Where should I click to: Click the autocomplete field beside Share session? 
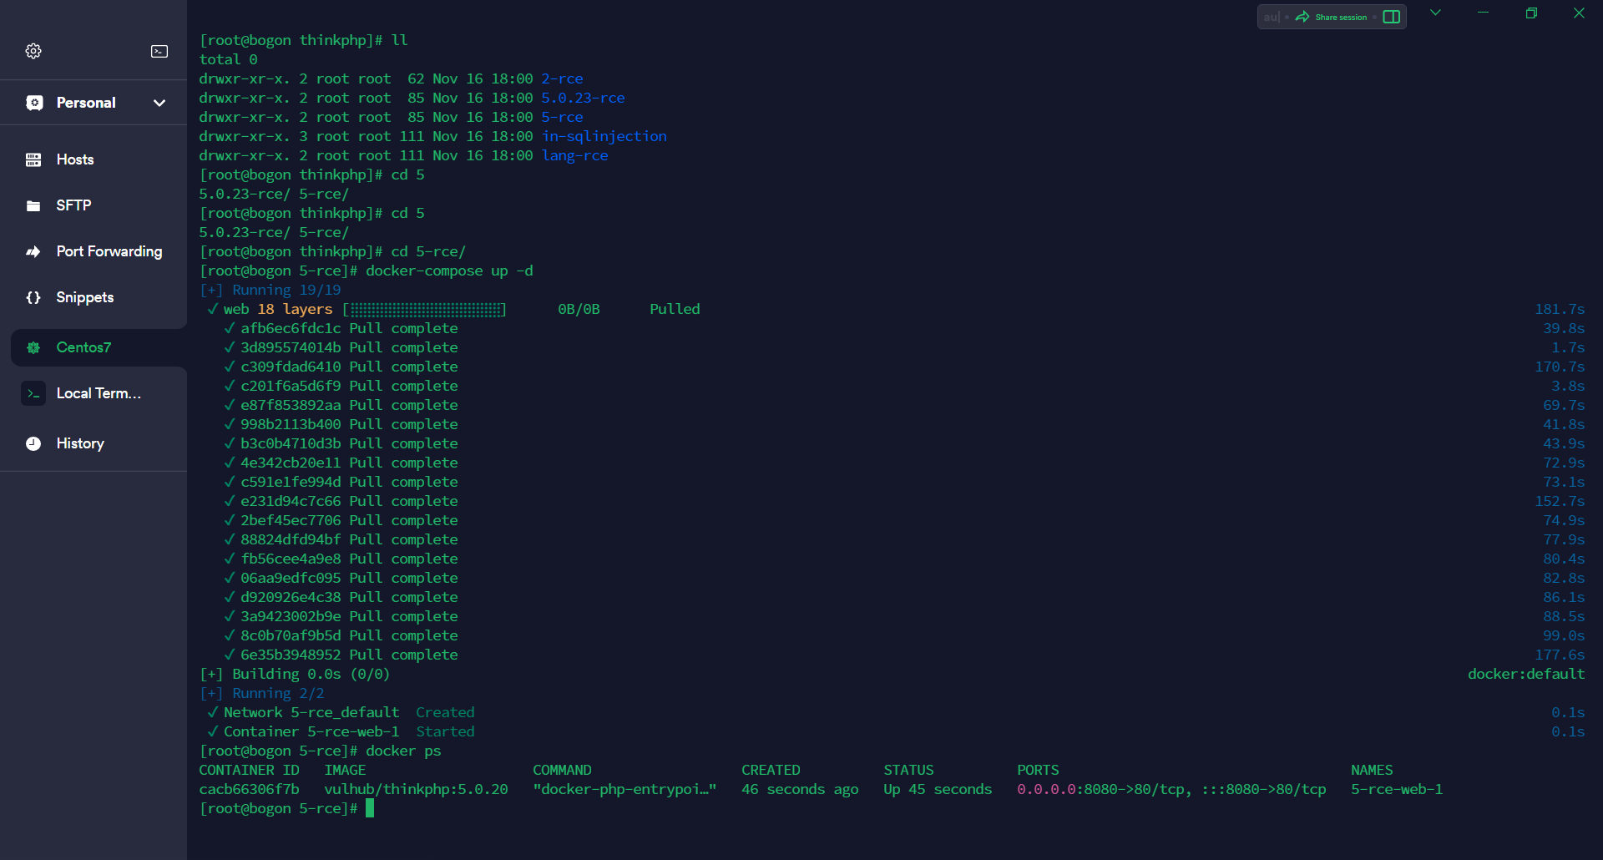[x=1272, y=17]
